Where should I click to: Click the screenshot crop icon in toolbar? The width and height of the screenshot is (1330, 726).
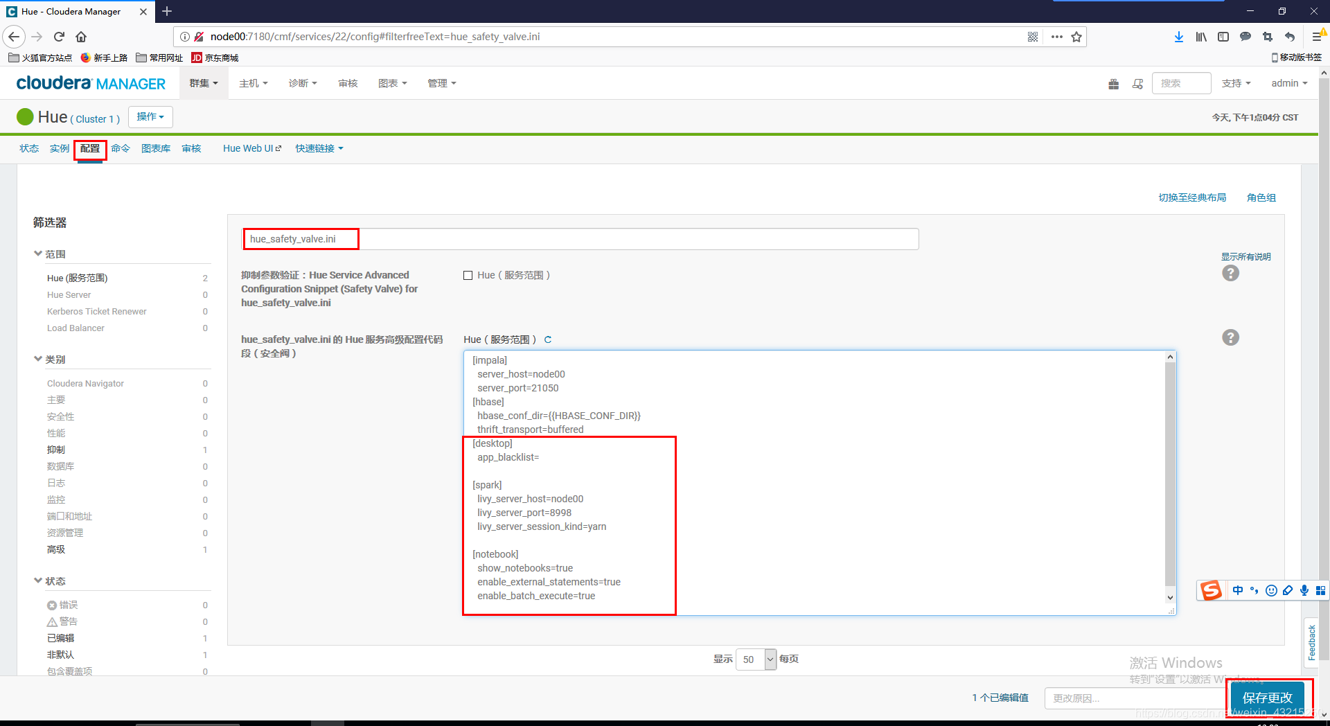1268,37
